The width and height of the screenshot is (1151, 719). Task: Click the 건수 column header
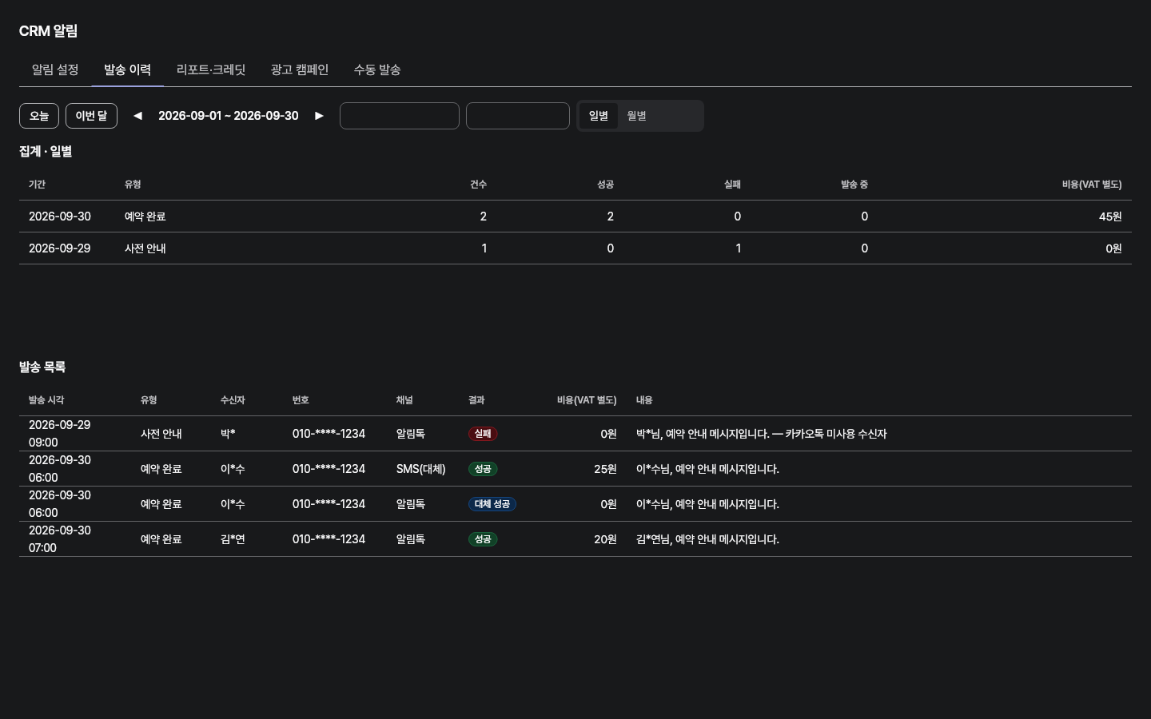(478, 185)
